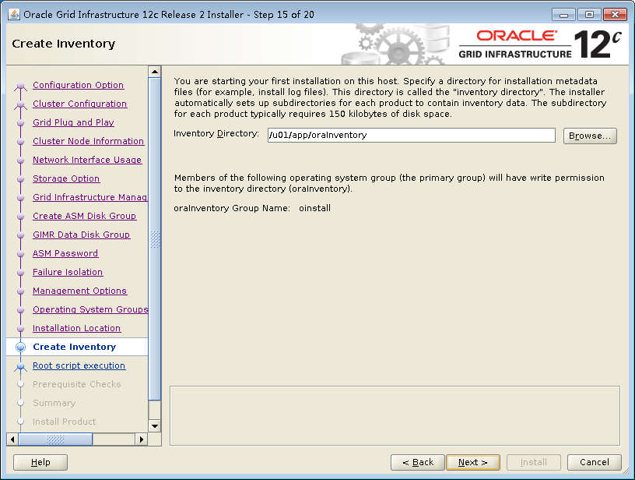This screenshot has width=635, height=480.
Task: Go Back to the previous step
Action: click(x=418, y=462)
